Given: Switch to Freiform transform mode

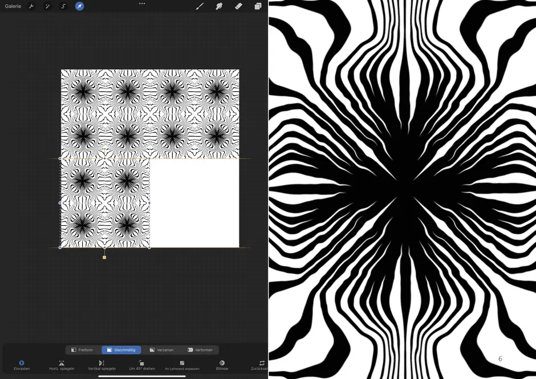Looking at the screenshot, I should coord(82,350).
